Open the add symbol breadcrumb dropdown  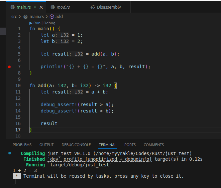[59, 16]
